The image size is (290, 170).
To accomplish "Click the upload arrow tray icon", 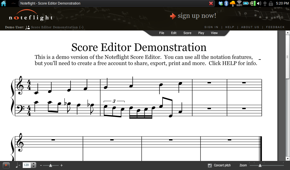I will 265,3.
